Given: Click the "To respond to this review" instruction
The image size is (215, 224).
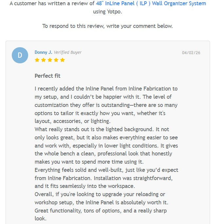Looking at the screenshot, I should [107, 26].
